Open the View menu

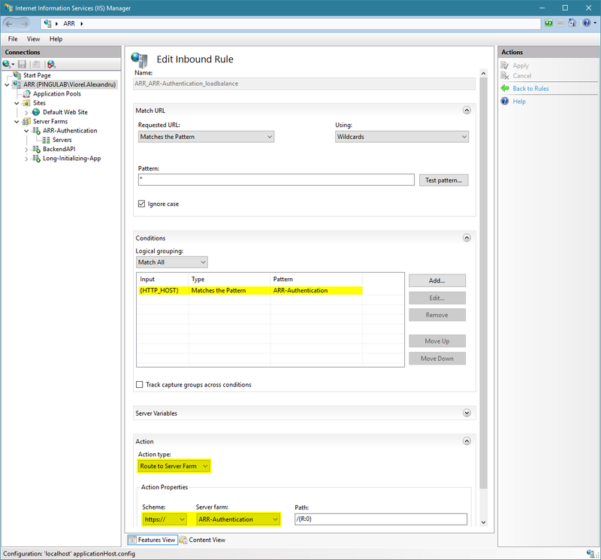click(33, 39)
